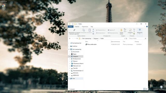Open recent locations dropdown beside forward arrow
The width and height of the screenshot is (166, 93).
point(75,38)
